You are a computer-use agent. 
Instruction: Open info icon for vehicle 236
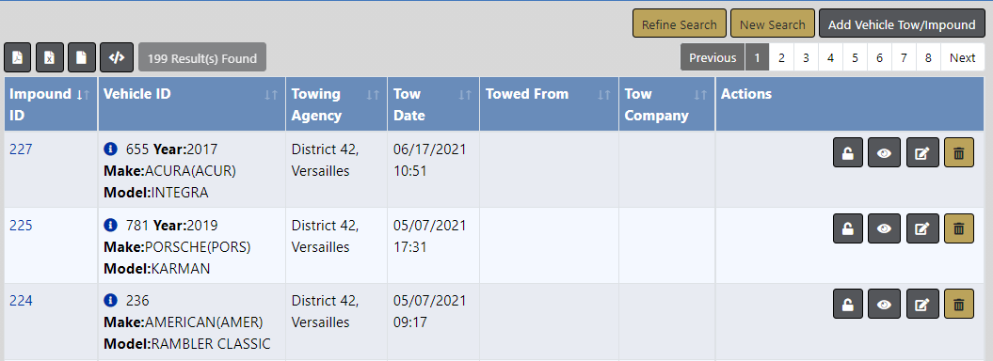[x=110, y=300]
